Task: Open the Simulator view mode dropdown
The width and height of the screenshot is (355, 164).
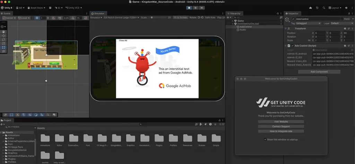Action: [96, 18]
